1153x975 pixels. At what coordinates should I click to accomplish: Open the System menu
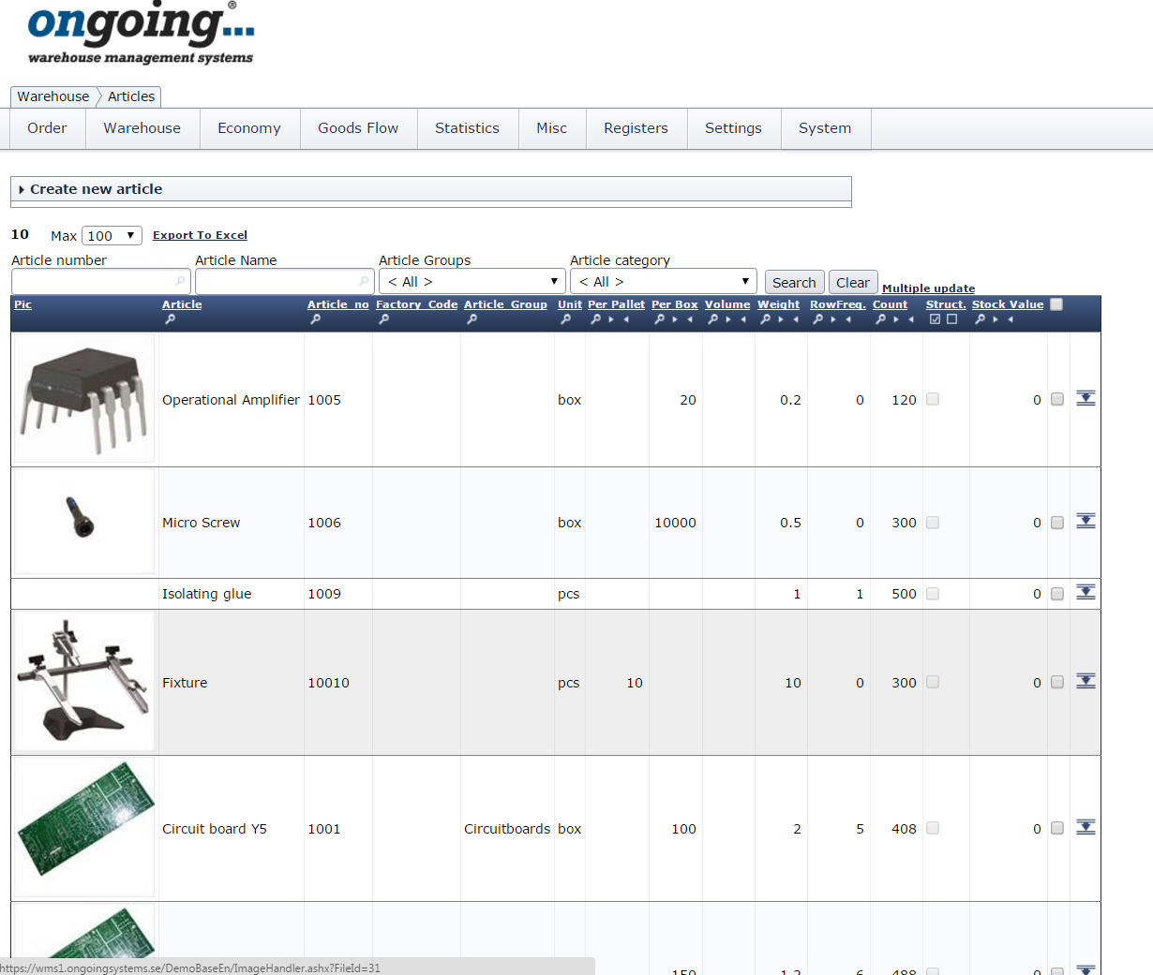(825, 128)
